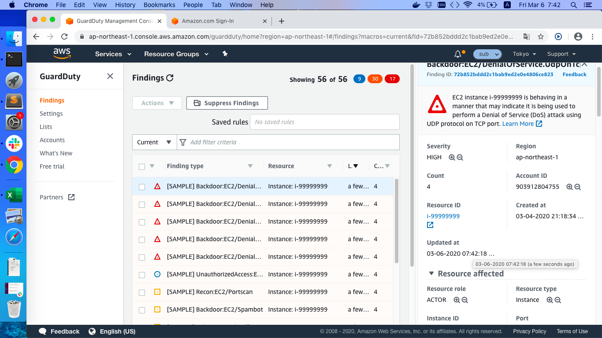The height and width of the screenshot is (338, 602).
Task: Reload the browser page
Action: tap(64, 37)
